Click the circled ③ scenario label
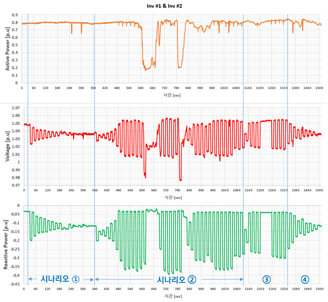328x302 pixels. pyautogui.click(x=267, y=280)
